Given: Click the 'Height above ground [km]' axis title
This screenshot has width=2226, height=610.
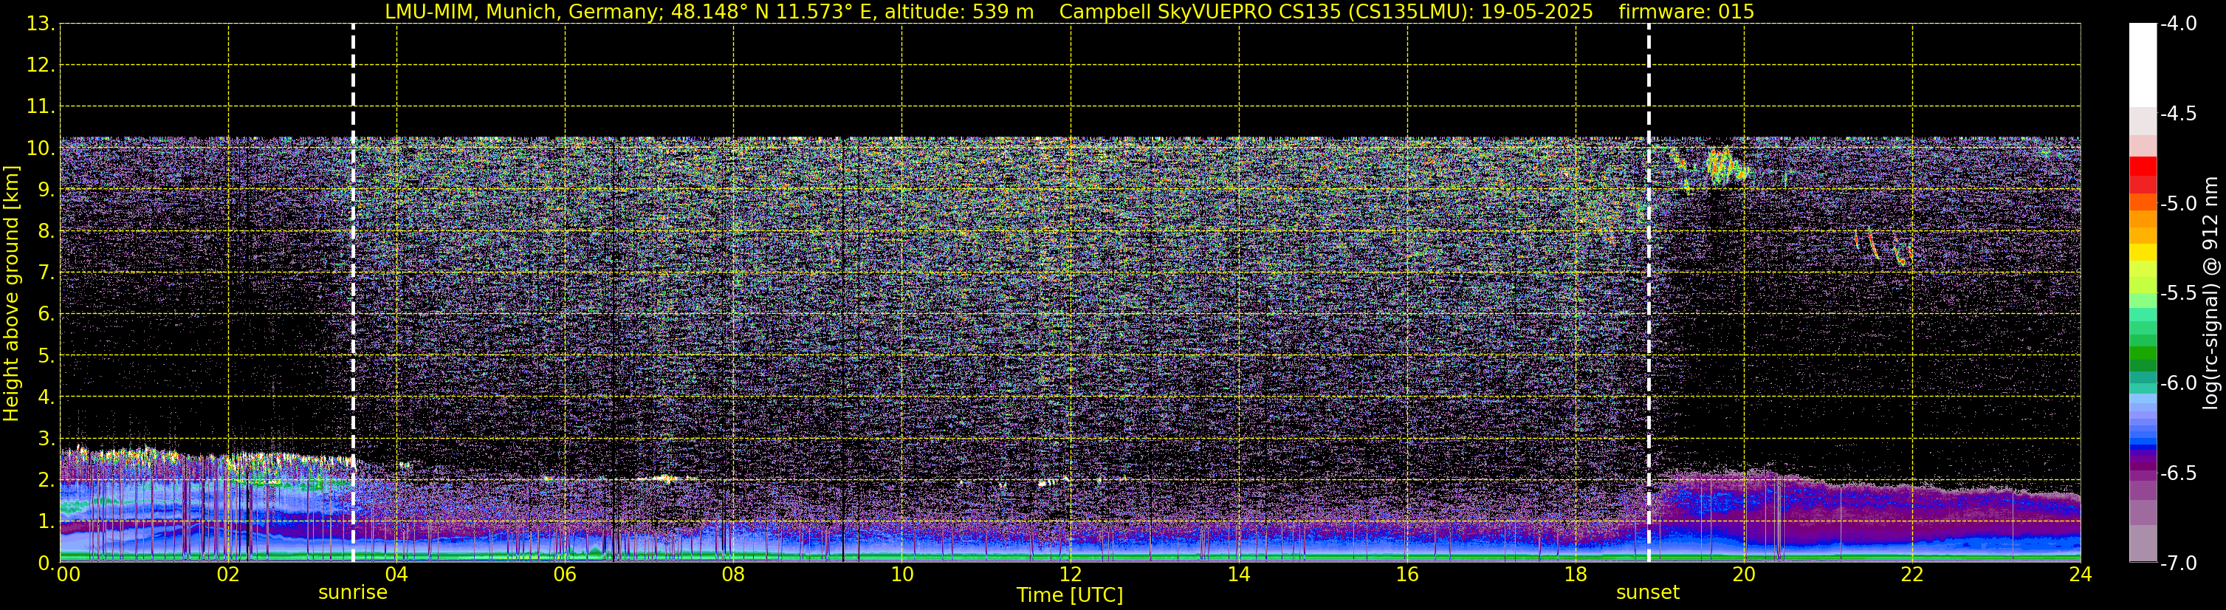Looking at the screenshot, I should (10, 294).
